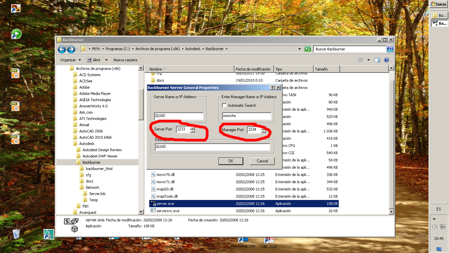Click the Manager Name field containing moncho

click(x=247, y=116)
